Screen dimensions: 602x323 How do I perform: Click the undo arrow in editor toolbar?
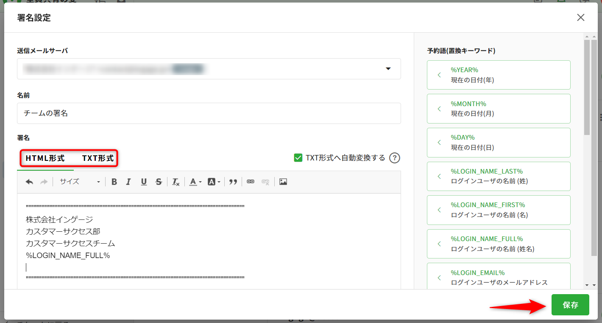[x=29, y=182]
